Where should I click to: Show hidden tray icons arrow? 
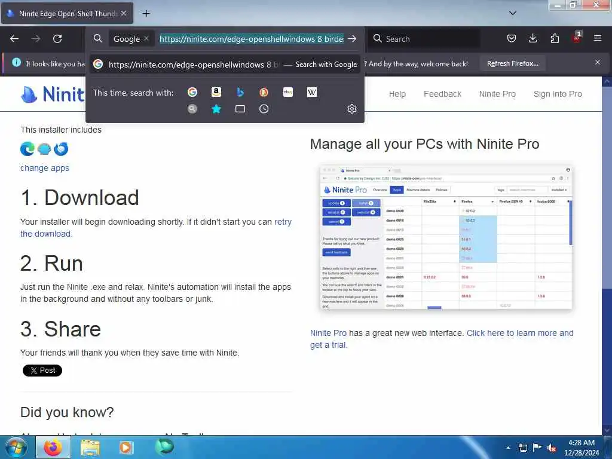tap(508, 448)
